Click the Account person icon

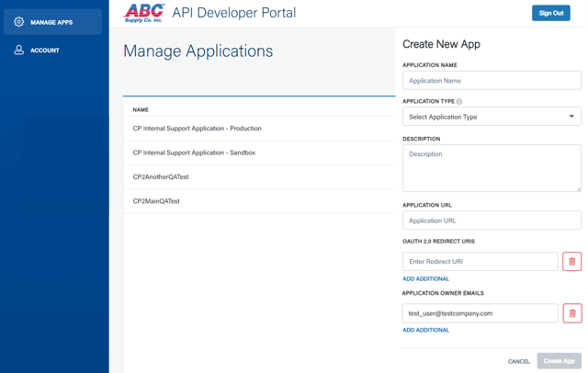click(x=19, y=51)
